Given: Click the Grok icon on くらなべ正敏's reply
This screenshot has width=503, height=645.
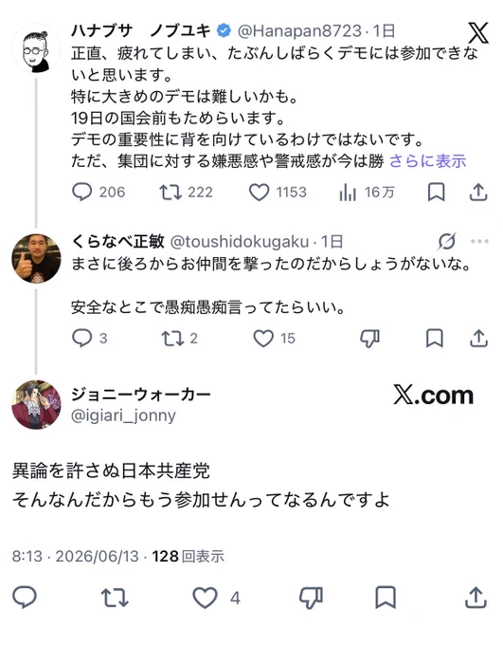Looking at the screenshot, I should [447, 242].
